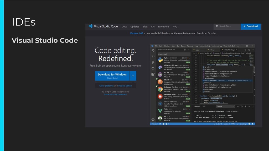269x151 pixels.
Task: Open the Edit menu in the editor window
Action: 161,46
